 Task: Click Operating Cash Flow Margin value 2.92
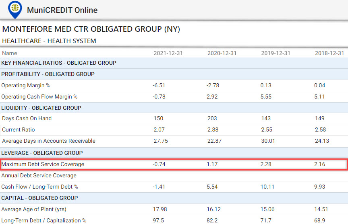coord(212,97)
